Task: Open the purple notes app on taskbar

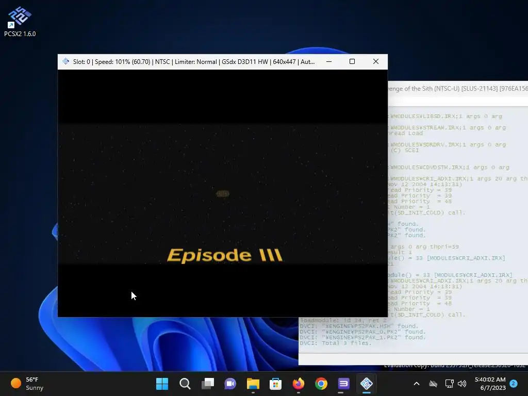Action: tap(343, 384)
